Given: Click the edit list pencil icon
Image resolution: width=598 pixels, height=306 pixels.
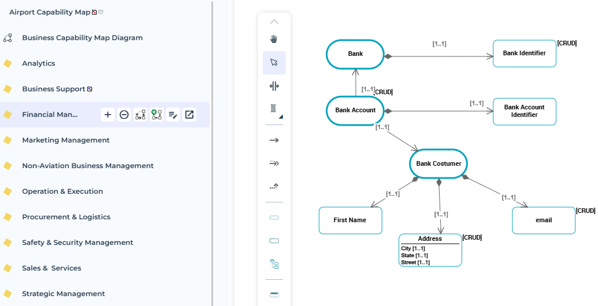Looking at the screenshot, I should (x=173, y=115).
